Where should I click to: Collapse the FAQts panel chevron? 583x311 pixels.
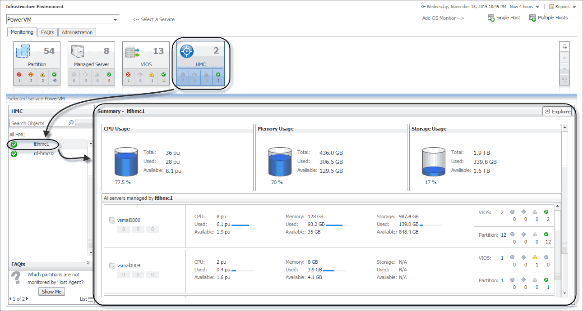[88, 263]
